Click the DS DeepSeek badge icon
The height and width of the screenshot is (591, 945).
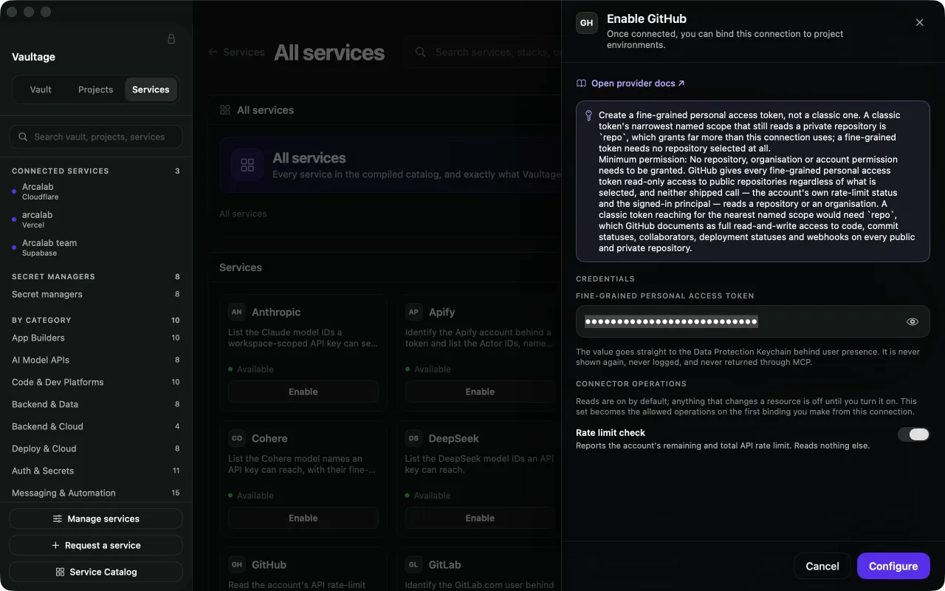(x=413, y=438)
